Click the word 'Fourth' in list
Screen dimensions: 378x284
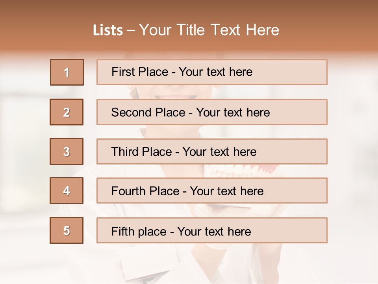coord(128,191)
